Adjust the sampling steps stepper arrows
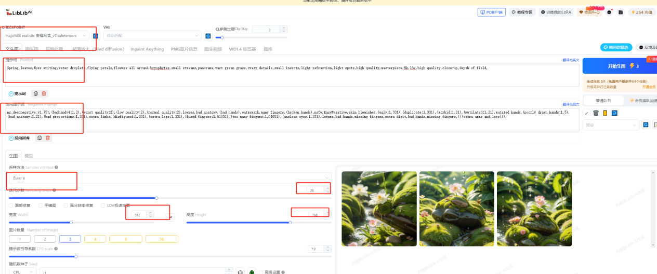 (327, 190)
